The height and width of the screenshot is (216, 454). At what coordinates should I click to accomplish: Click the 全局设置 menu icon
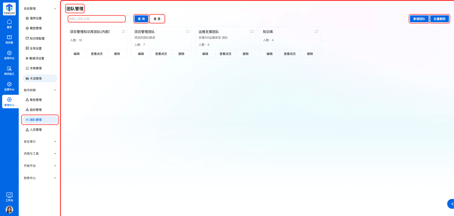27,48
